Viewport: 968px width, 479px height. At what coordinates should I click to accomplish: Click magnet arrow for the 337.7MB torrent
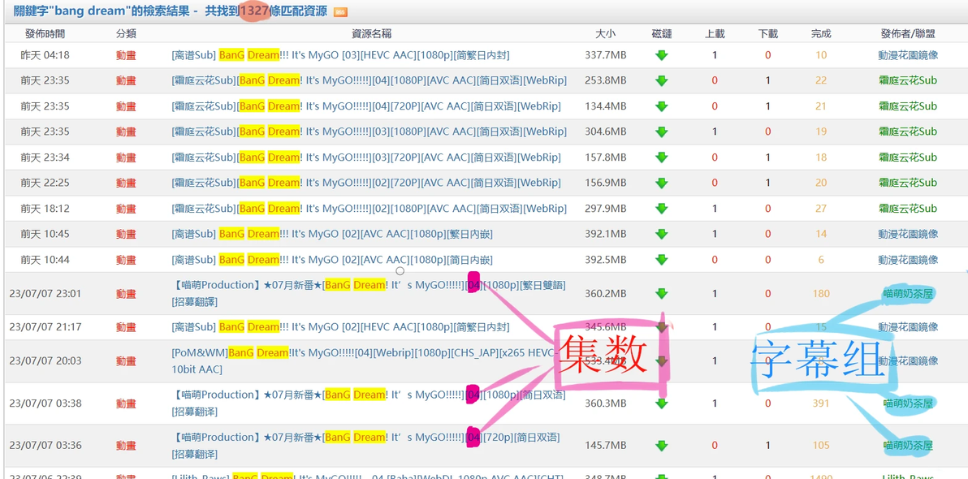[661, 55]
